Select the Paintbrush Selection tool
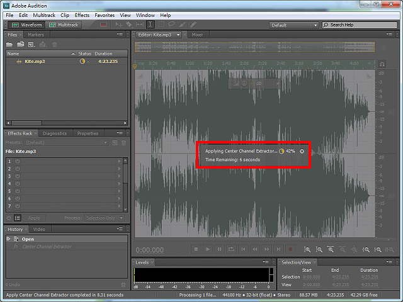Viewport: 403px width, 302px height. (x=182, y=25)
